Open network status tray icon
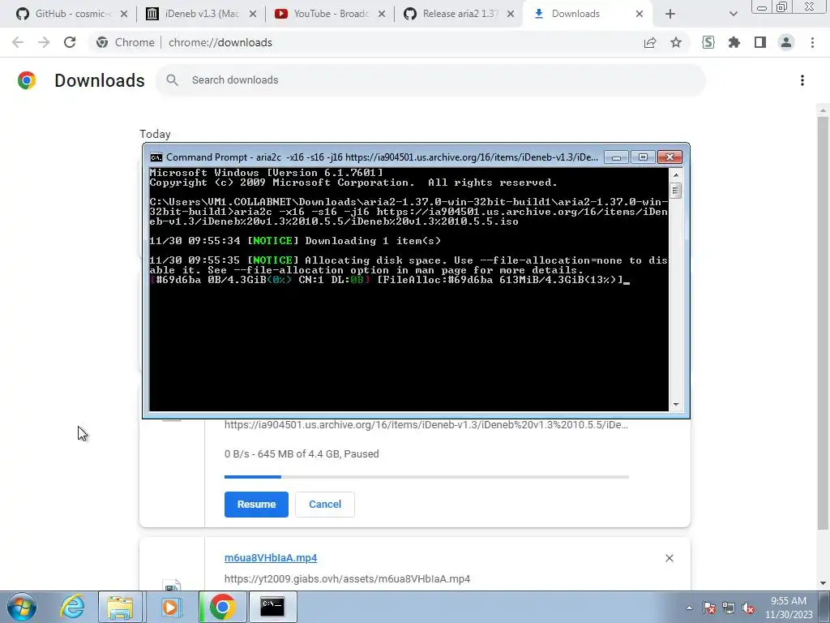Image resolution: width=830 pixels, height=623 pixels. click(x=729, y=608)
